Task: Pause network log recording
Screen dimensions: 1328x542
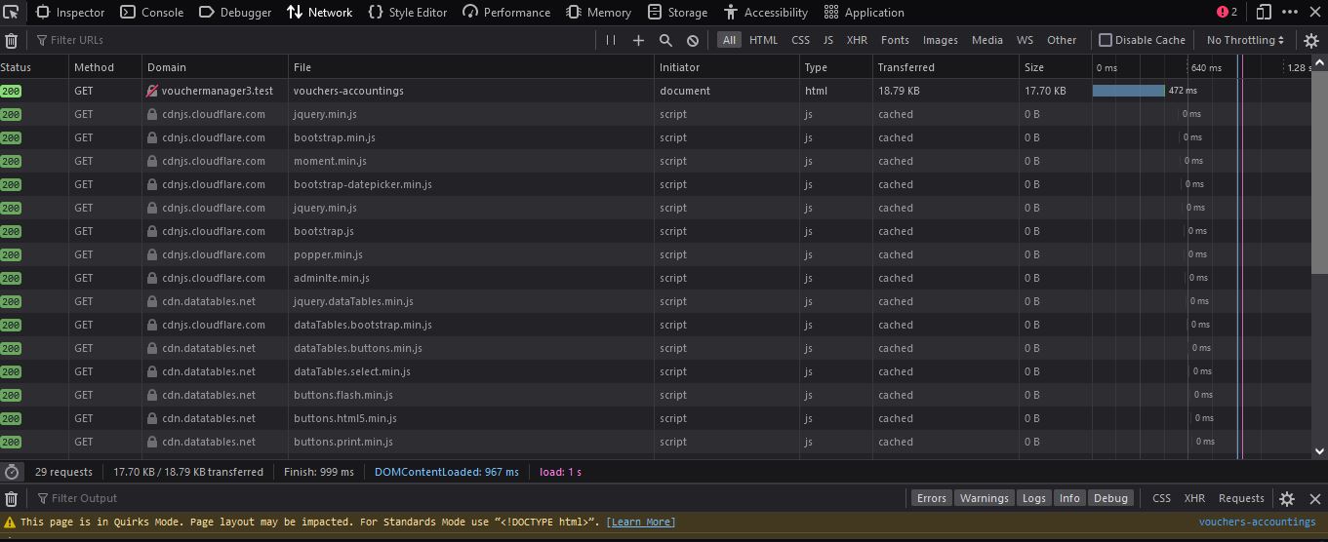Action: pyautogui.click(x=611, y=40)
